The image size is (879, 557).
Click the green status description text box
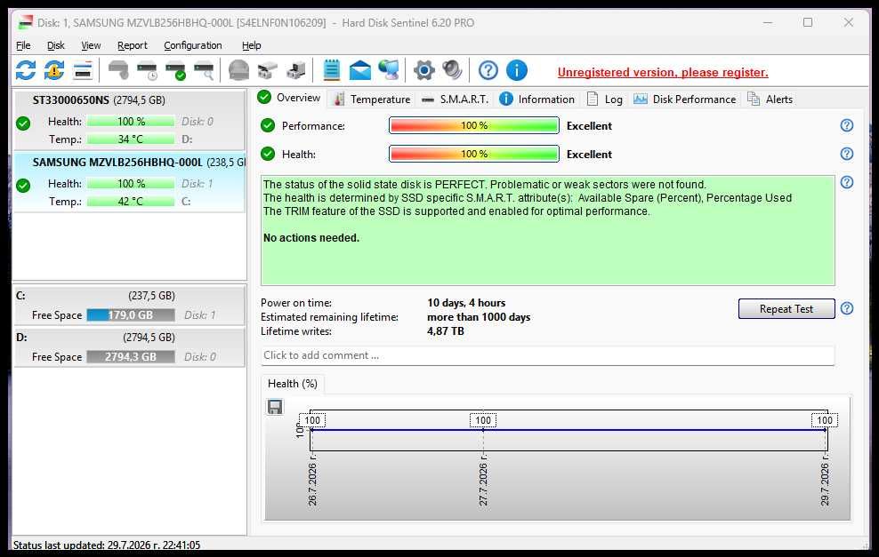click(x=548, y=230)
